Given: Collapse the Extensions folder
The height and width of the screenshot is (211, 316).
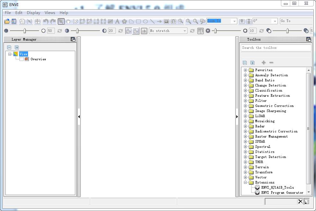Looking at the screenshot, I should 245,182.
